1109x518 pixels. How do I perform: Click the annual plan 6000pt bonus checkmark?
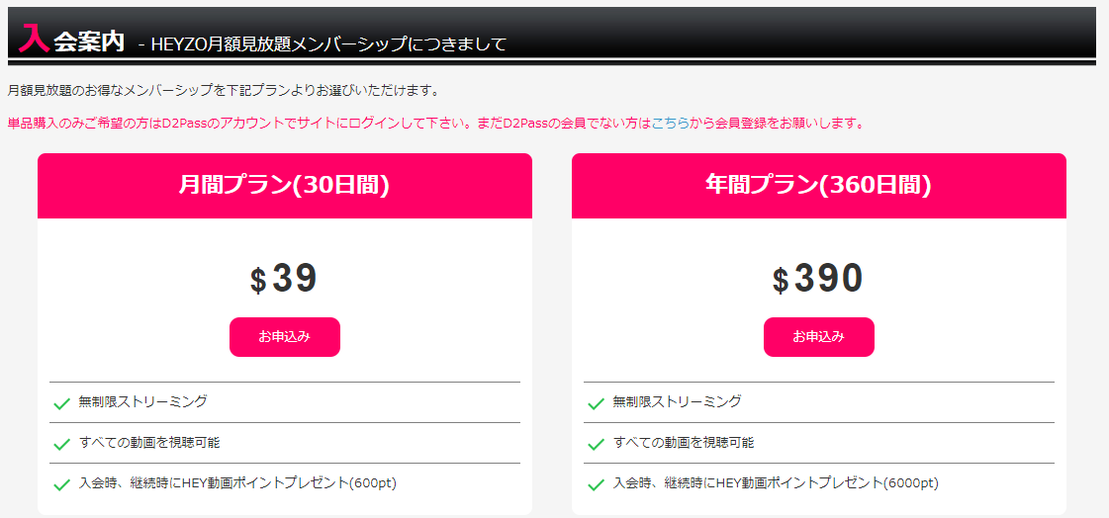coord(596,484)
